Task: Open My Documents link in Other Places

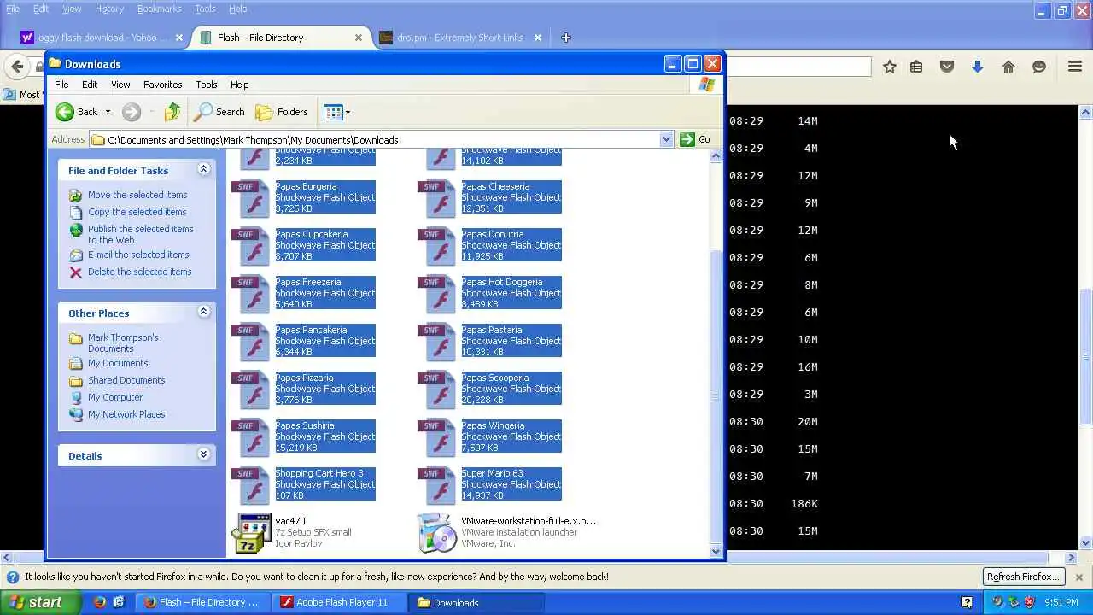Action: 118,363
